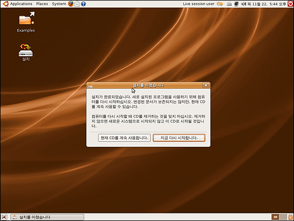Open the Places menu

click(42, 4)
